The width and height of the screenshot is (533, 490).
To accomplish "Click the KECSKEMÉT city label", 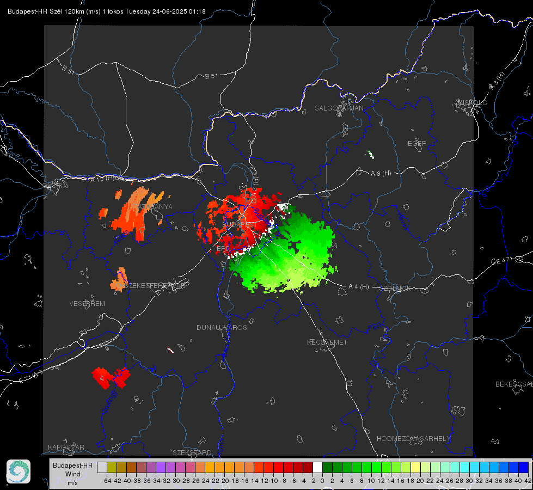I will 327,342.
